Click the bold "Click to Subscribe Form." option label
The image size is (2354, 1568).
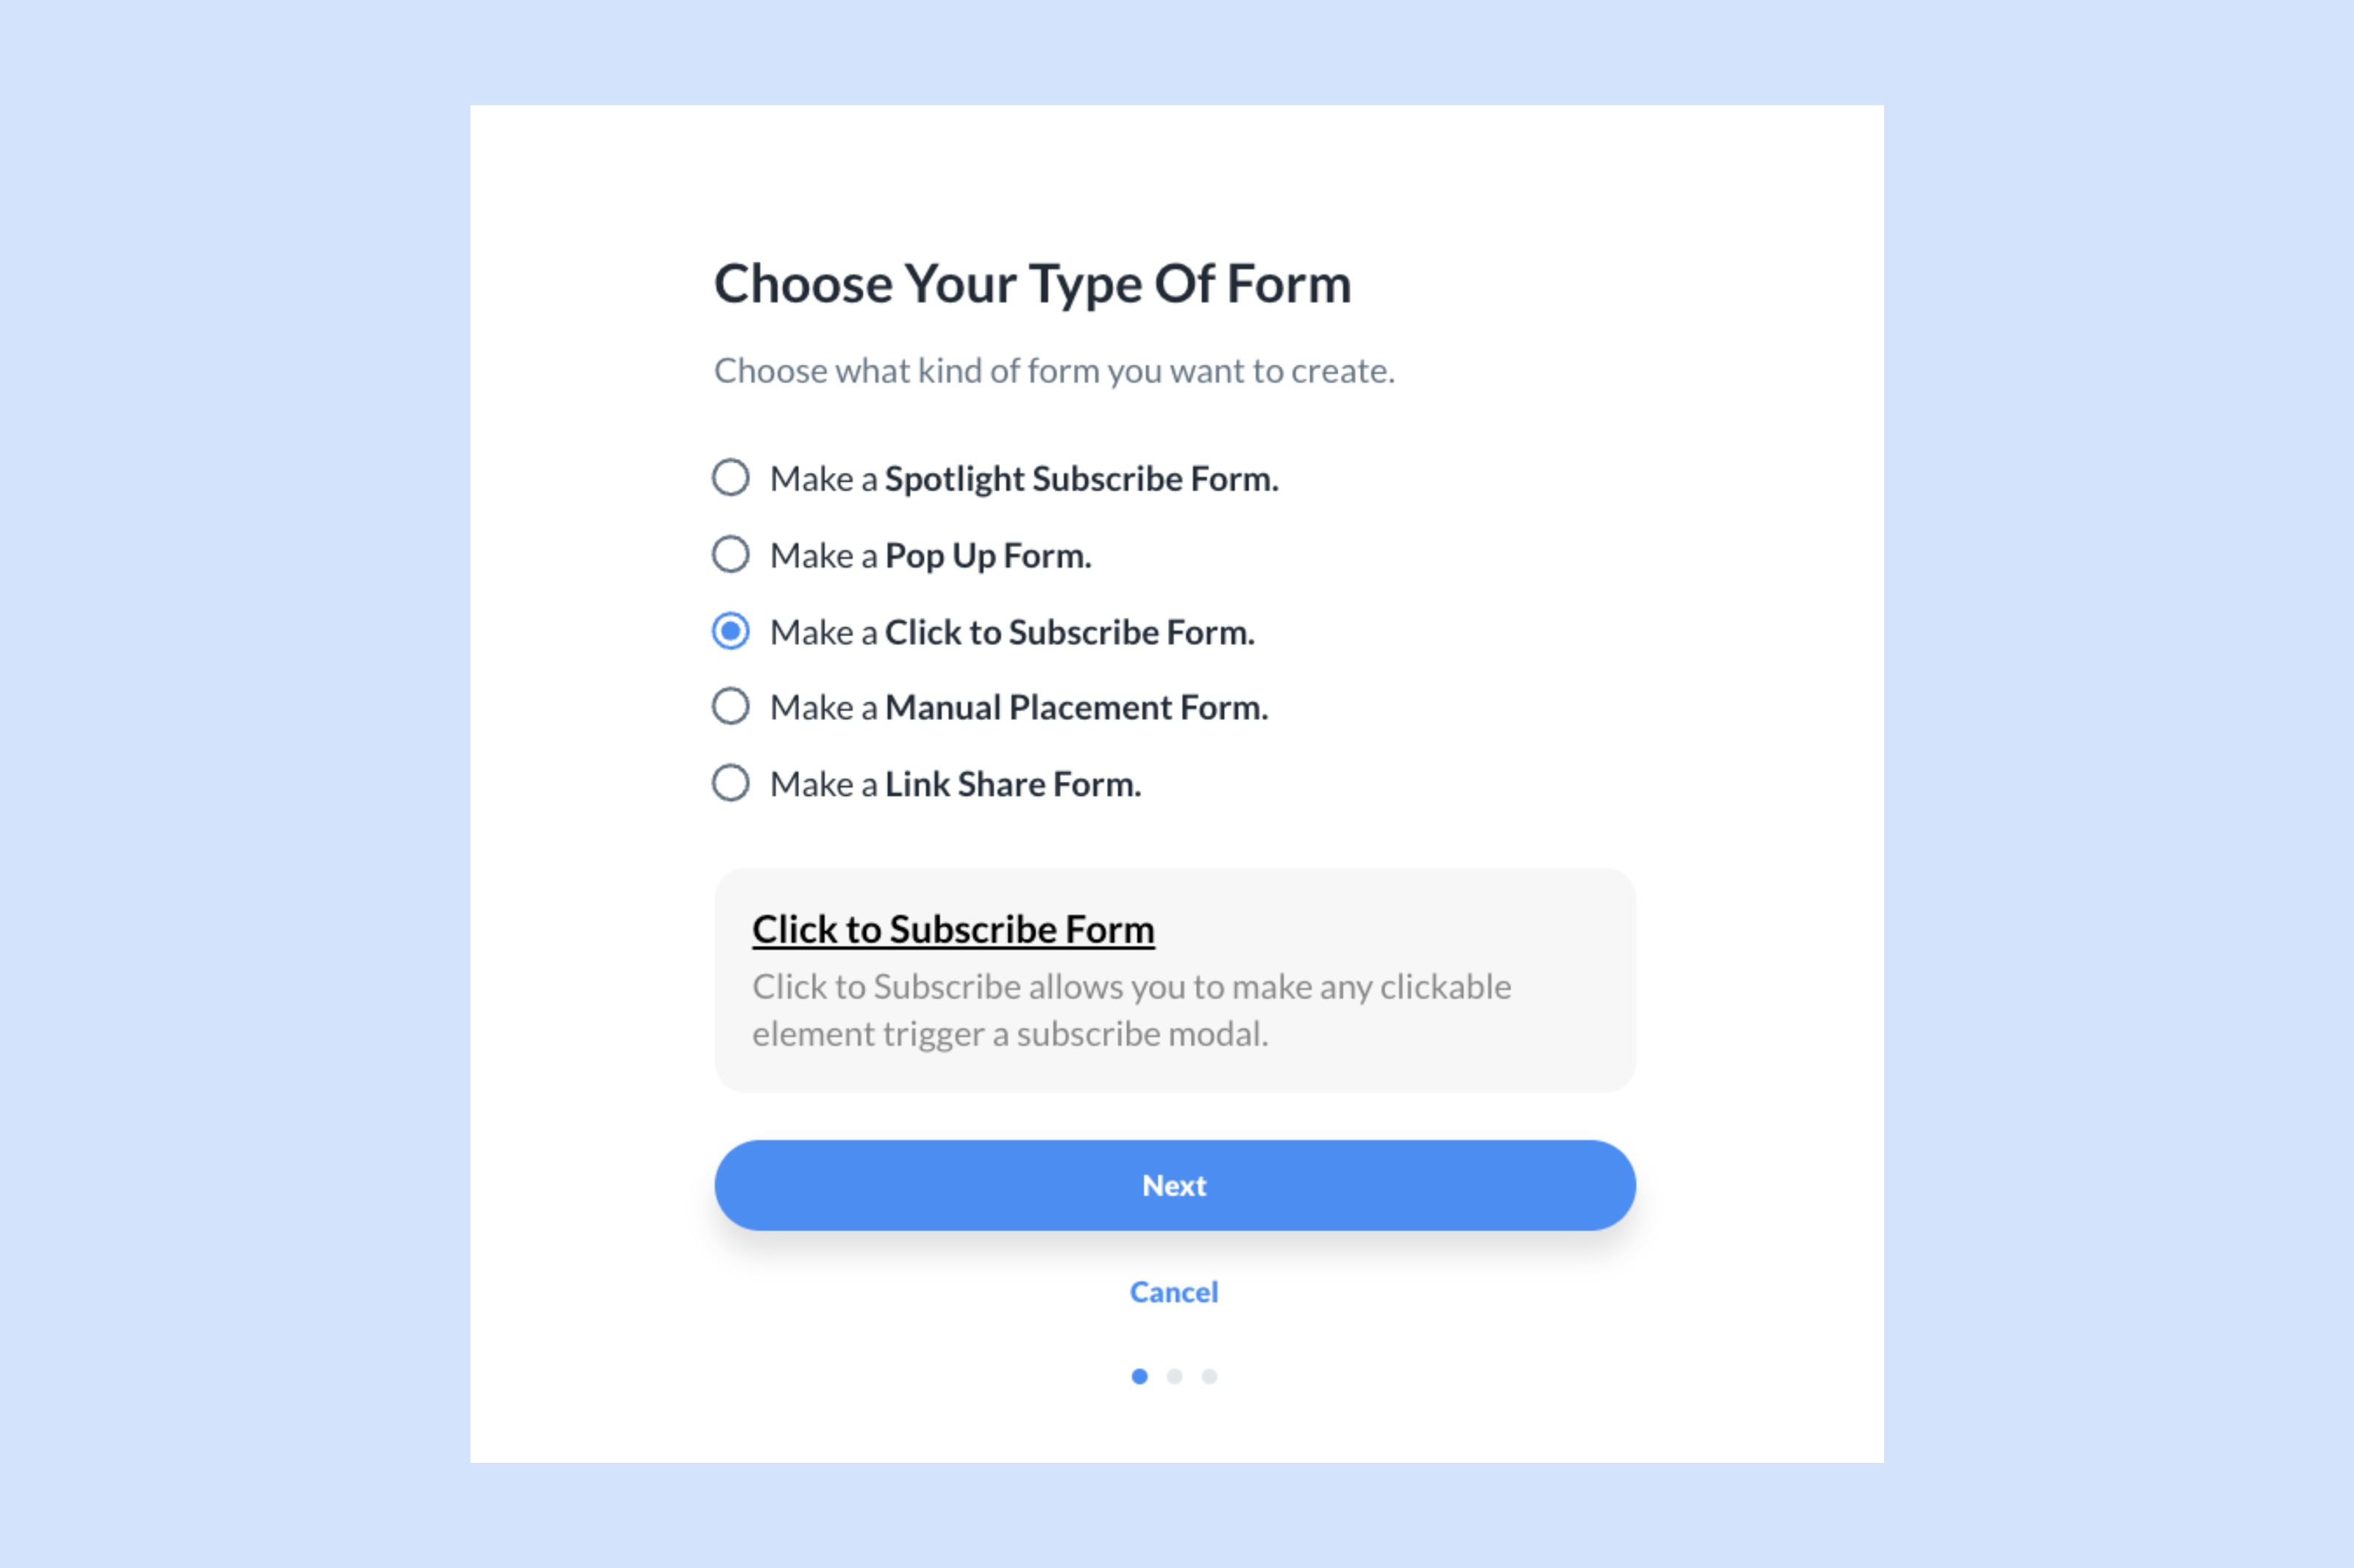point(1069,633)
